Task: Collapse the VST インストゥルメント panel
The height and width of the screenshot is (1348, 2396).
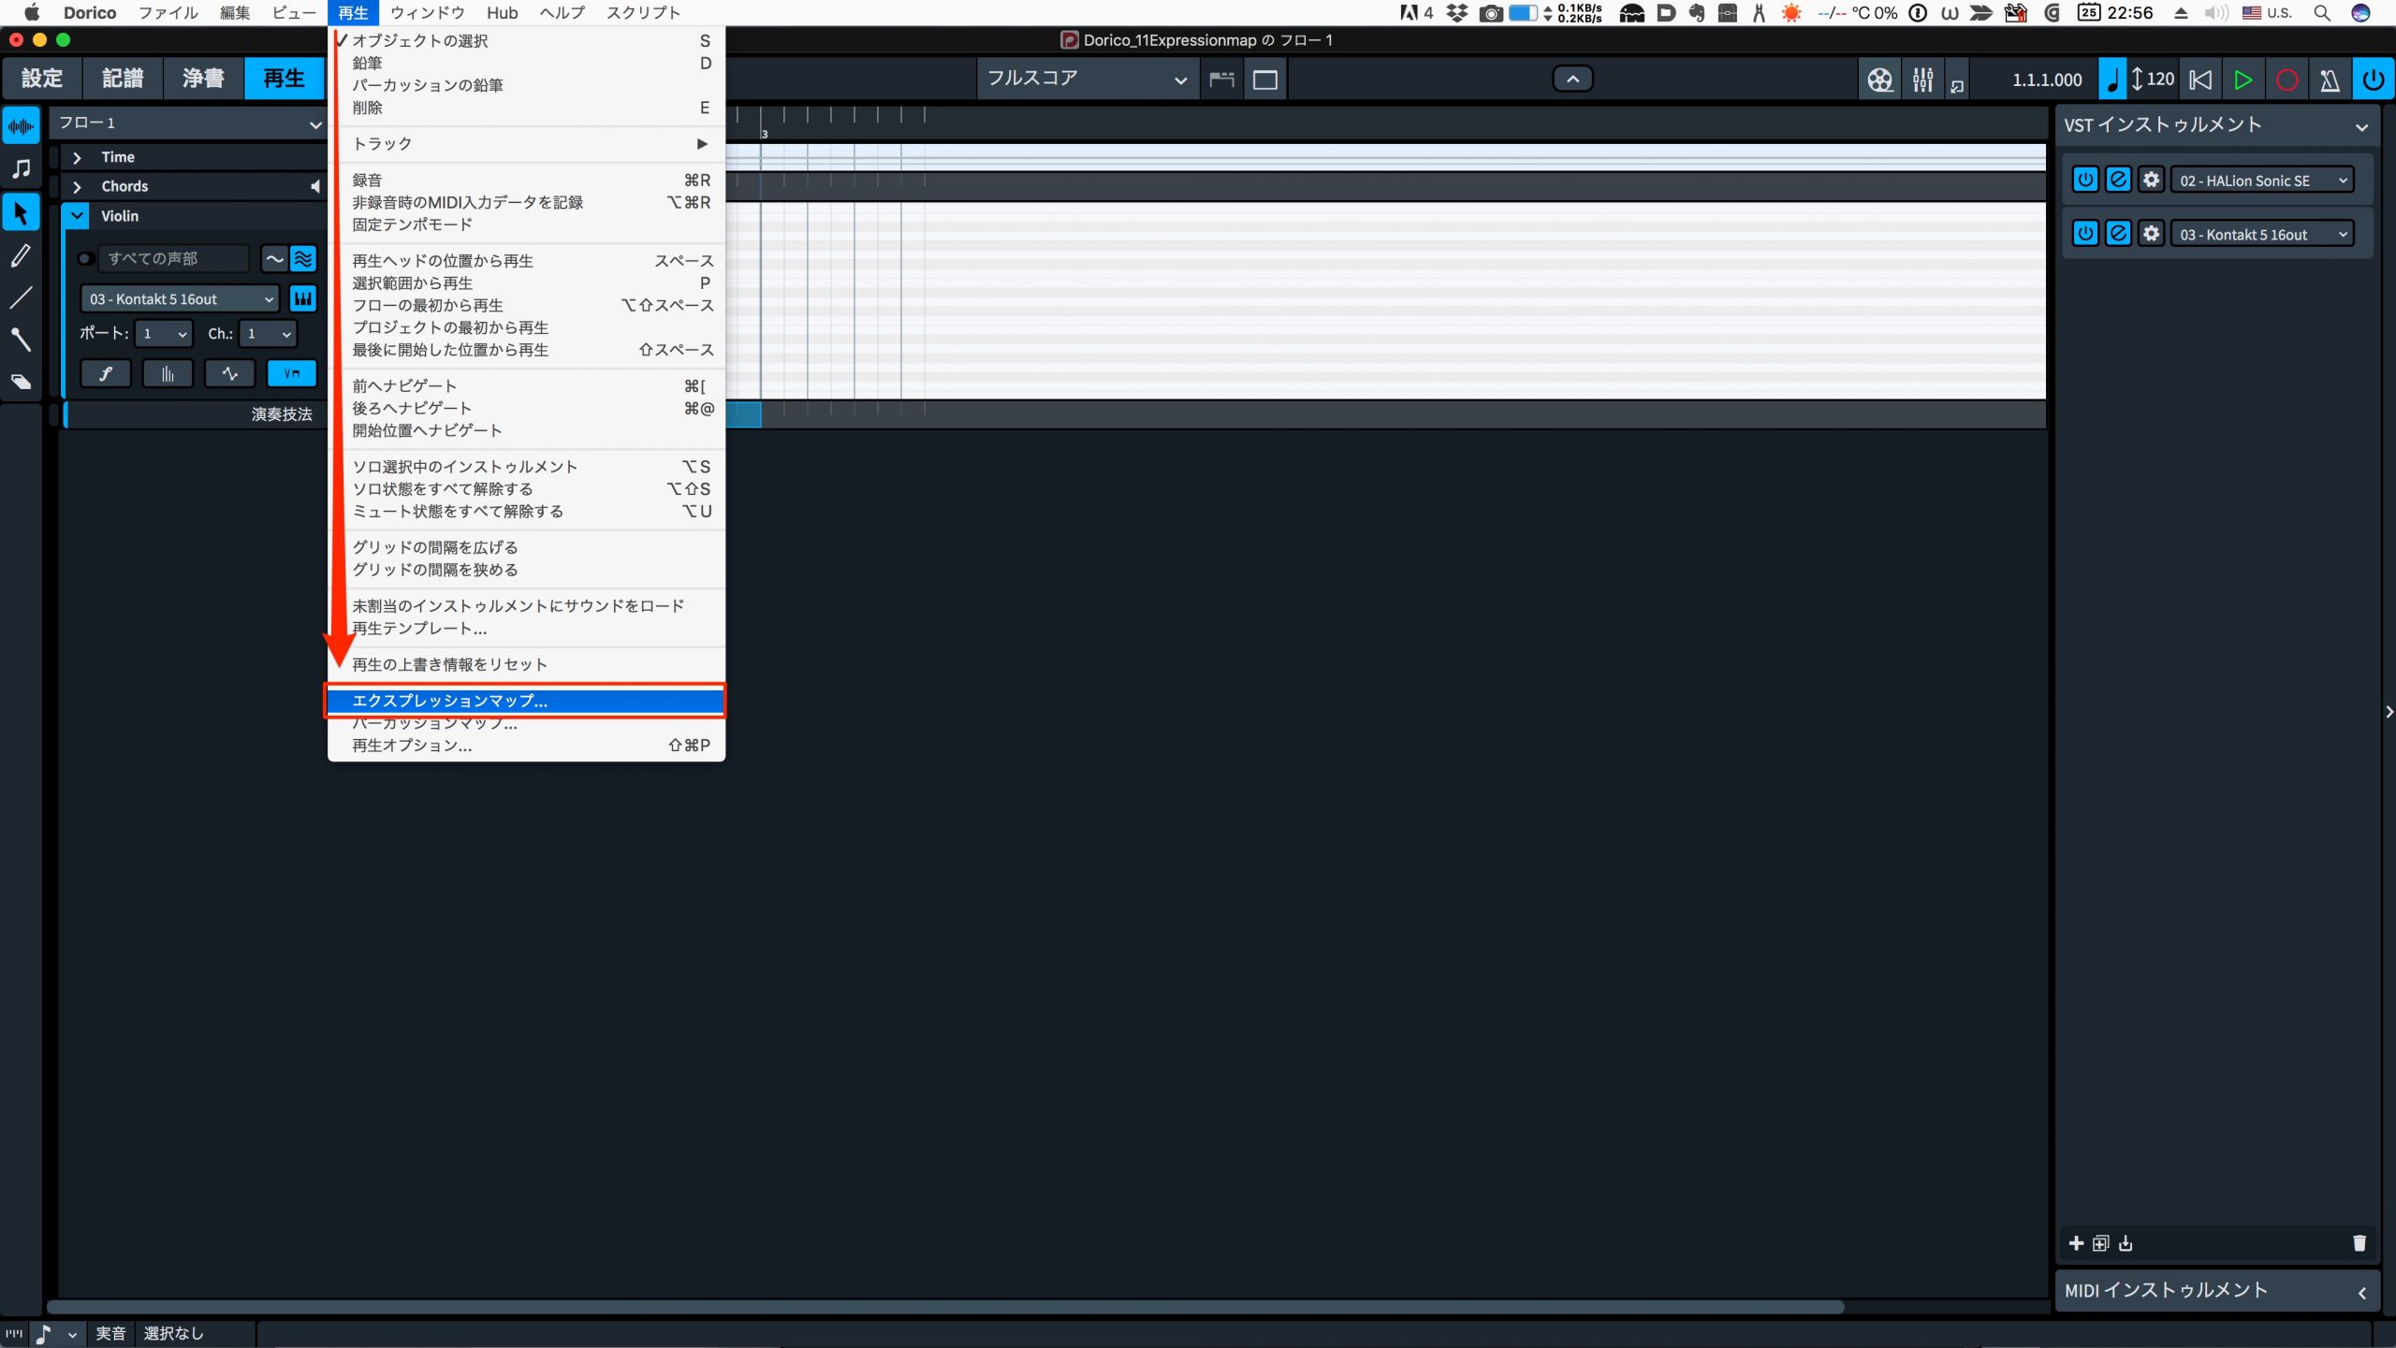Action: [x=2361, y=126]
